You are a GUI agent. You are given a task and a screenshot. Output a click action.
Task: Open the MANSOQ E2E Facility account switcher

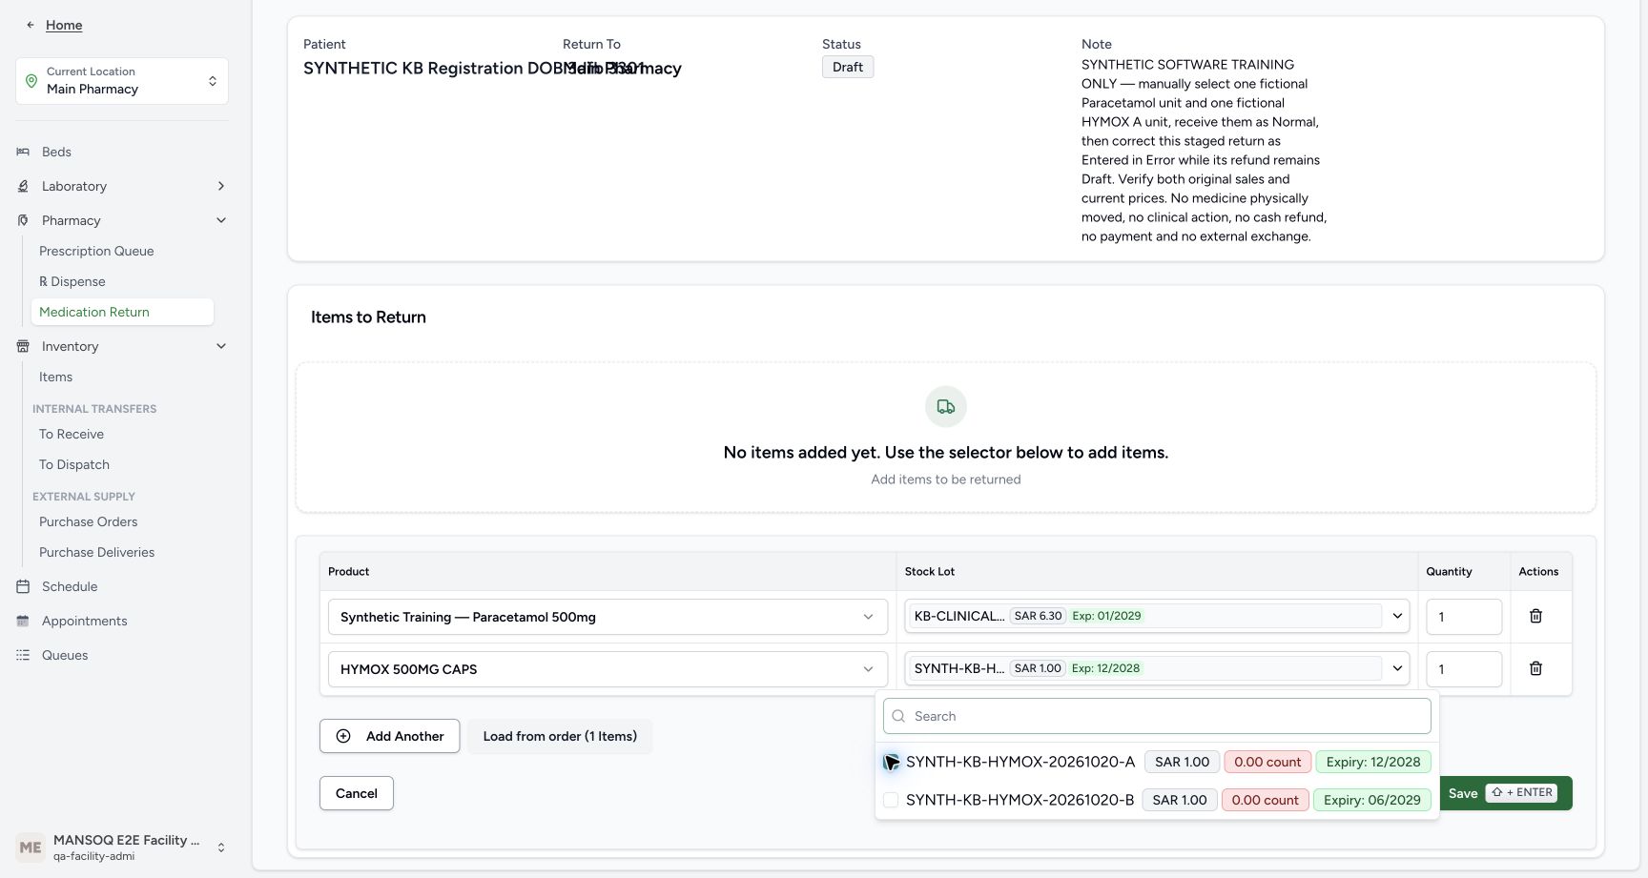pos(122,847)
